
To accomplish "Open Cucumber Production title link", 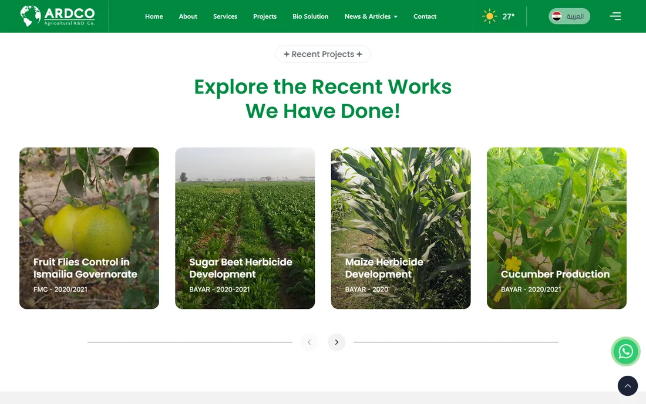I will point(555,274).
